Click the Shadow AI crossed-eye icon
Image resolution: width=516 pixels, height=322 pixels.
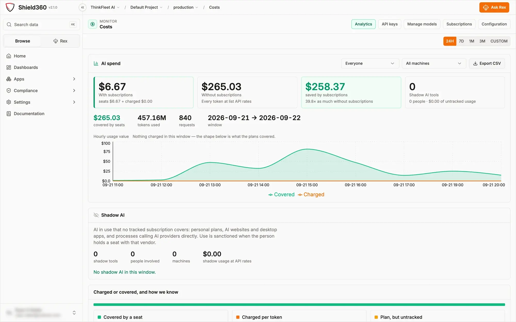click(96, 215)
